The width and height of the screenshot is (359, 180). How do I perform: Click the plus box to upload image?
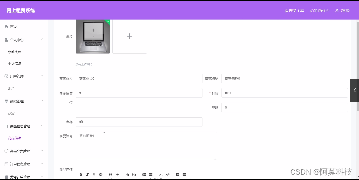click(x=130, y=37)
